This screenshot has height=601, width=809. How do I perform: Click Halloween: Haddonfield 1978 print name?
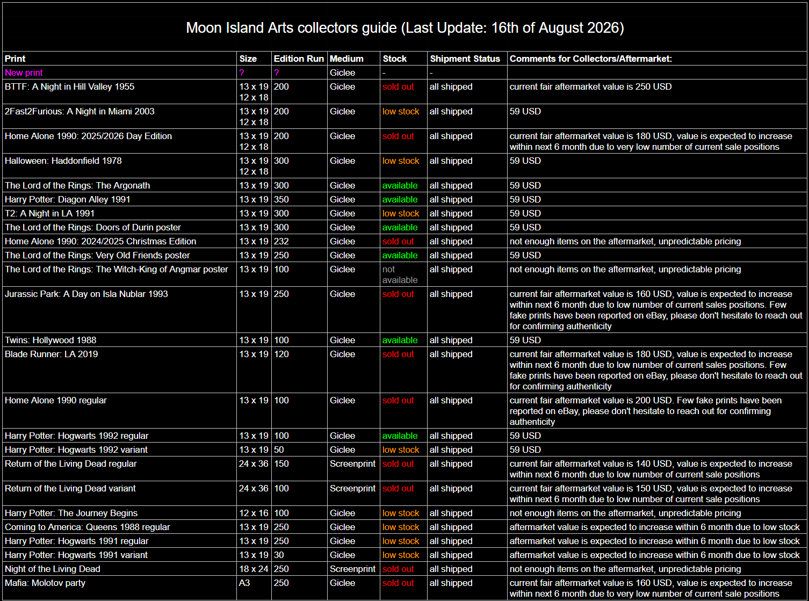click(x=63, y=161)
